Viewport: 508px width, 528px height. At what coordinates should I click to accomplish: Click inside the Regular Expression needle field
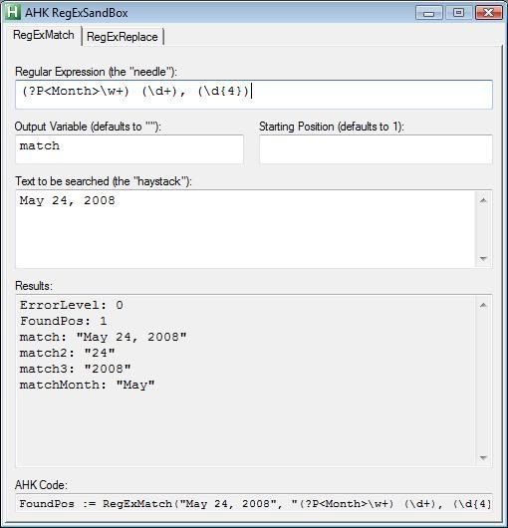254,95
